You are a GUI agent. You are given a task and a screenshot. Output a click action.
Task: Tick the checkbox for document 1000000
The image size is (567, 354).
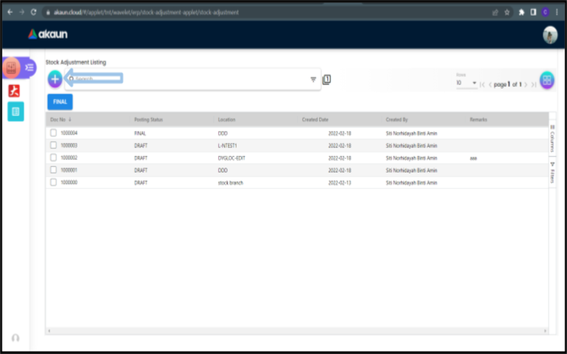click(54, 183)
